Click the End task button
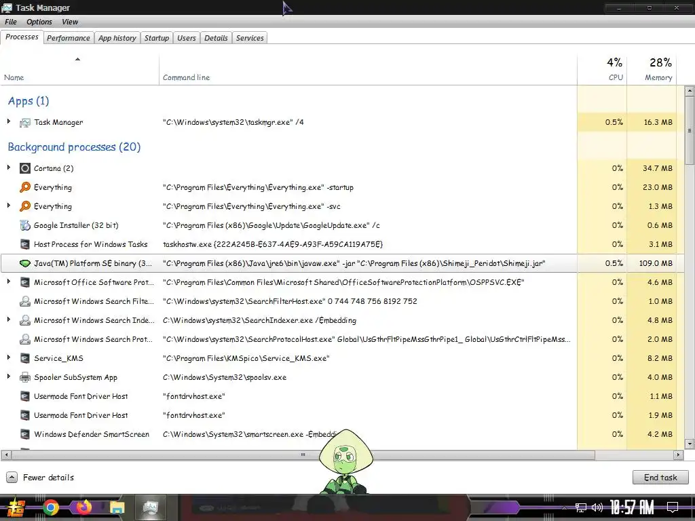 (x=660, y=478)
